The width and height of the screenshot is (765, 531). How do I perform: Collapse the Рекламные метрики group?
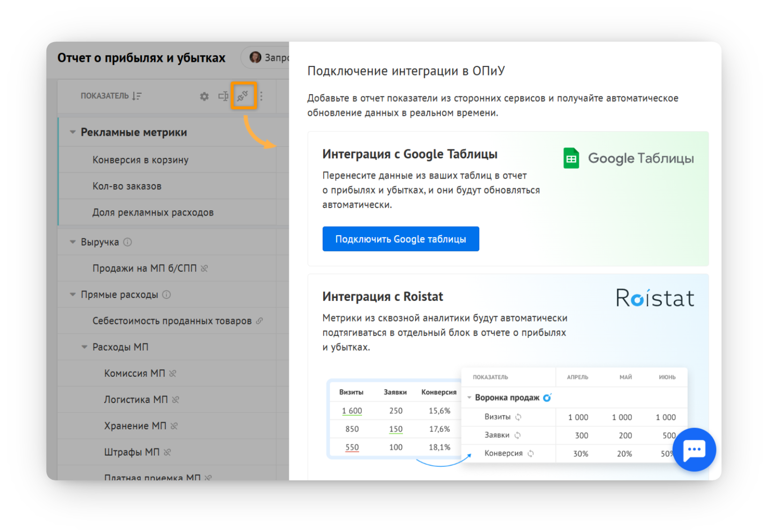[73, 132]
